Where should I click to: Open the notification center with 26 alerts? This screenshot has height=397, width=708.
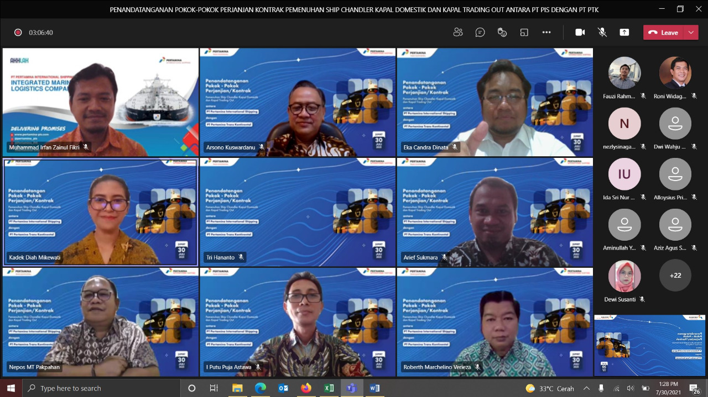click(x=694, y=388)
